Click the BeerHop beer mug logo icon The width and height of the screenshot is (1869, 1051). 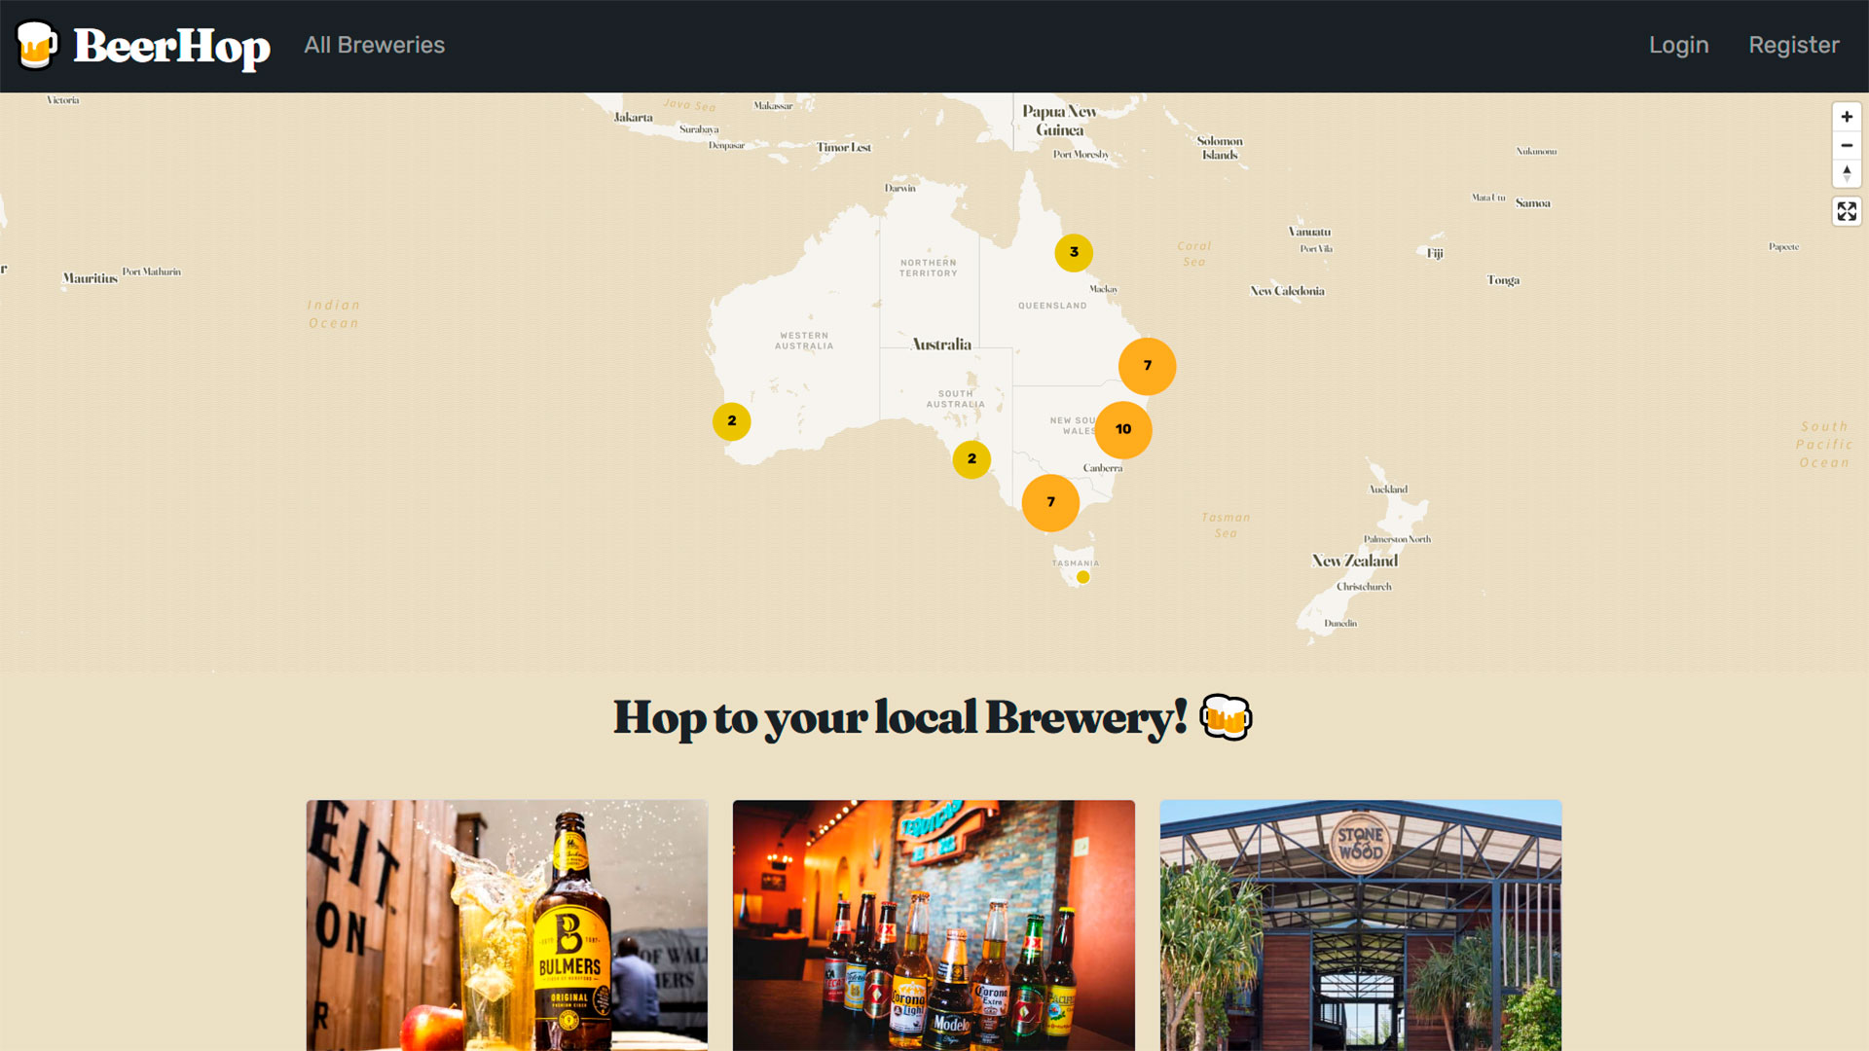pyautogui.click(x=37, y=45)
